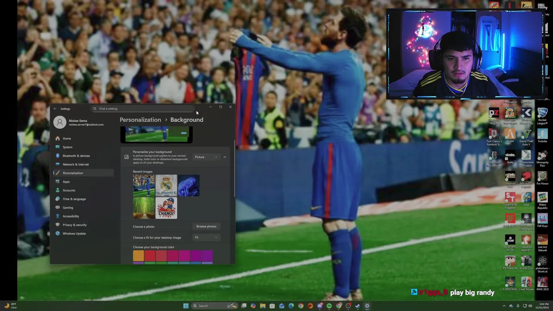Collapse the Personalize your background section

pyautogui.click(x=225, y=157)
